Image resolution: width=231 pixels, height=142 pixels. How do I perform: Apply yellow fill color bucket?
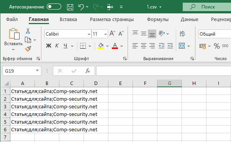[x=101, y=46]
